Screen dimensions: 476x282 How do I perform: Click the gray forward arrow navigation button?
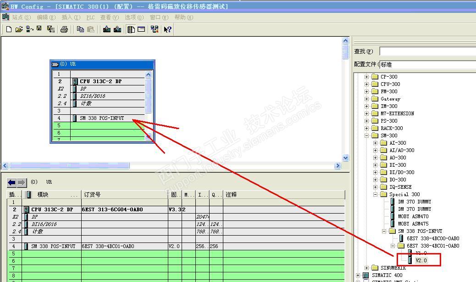click(x=22, y=182)
